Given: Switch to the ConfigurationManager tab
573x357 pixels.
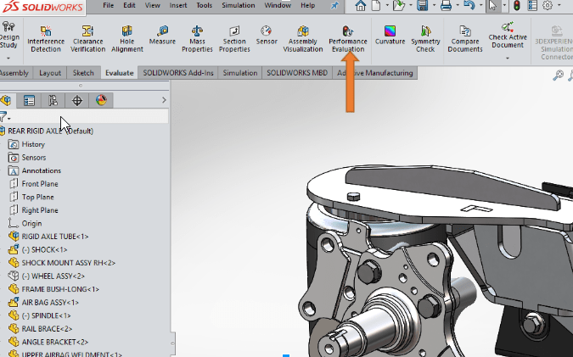Looking at the screenshot, I should [x=53, y=100].
